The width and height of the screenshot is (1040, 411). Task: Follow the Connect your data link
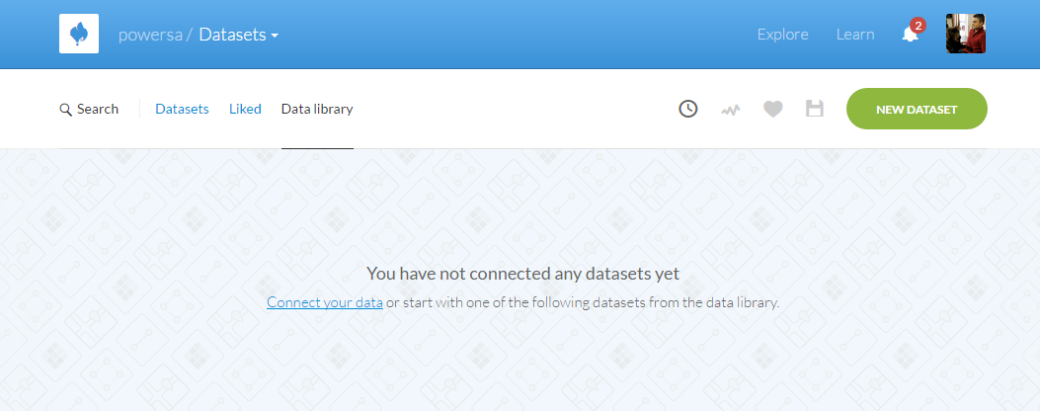pyautogui.click(x=324, y=302)
